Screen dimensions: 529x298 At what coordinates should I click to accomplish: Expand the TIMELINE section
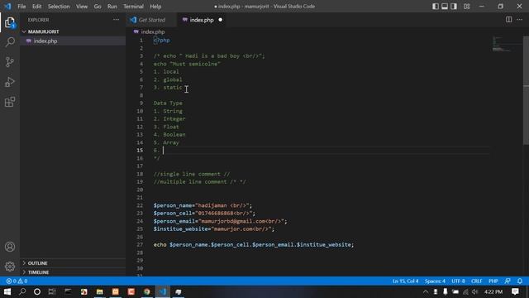[x=38, y=272]
